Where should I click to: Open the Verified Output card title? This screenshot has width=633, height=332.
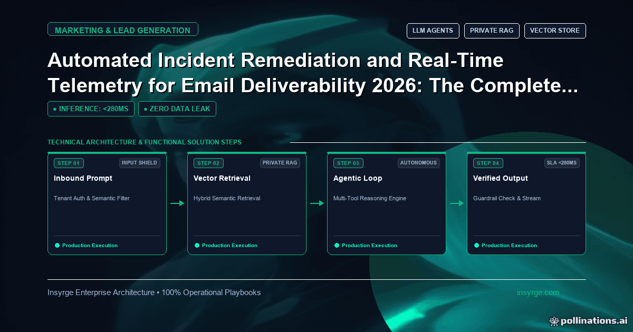[x=501, y=178]
